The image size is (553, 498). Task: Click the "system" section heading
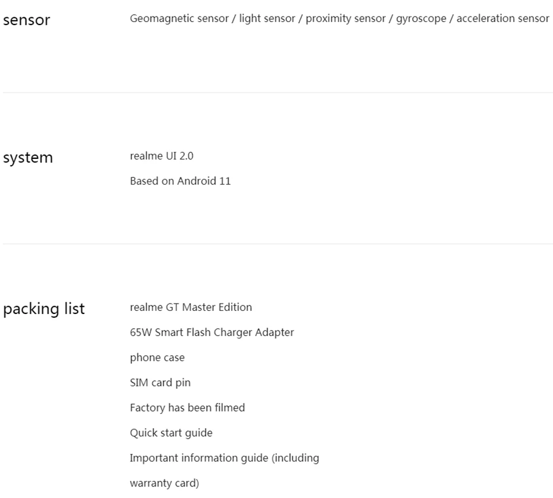(x=28, y=158)
